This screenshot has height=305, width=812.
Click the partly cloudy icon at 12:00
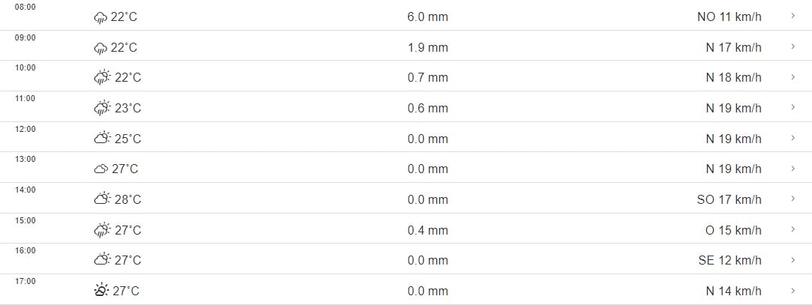click(102, 139)
